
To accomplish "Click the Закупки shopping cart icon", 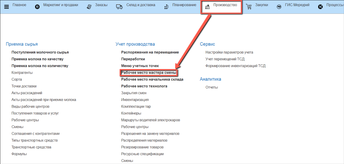I will point(249,7).
